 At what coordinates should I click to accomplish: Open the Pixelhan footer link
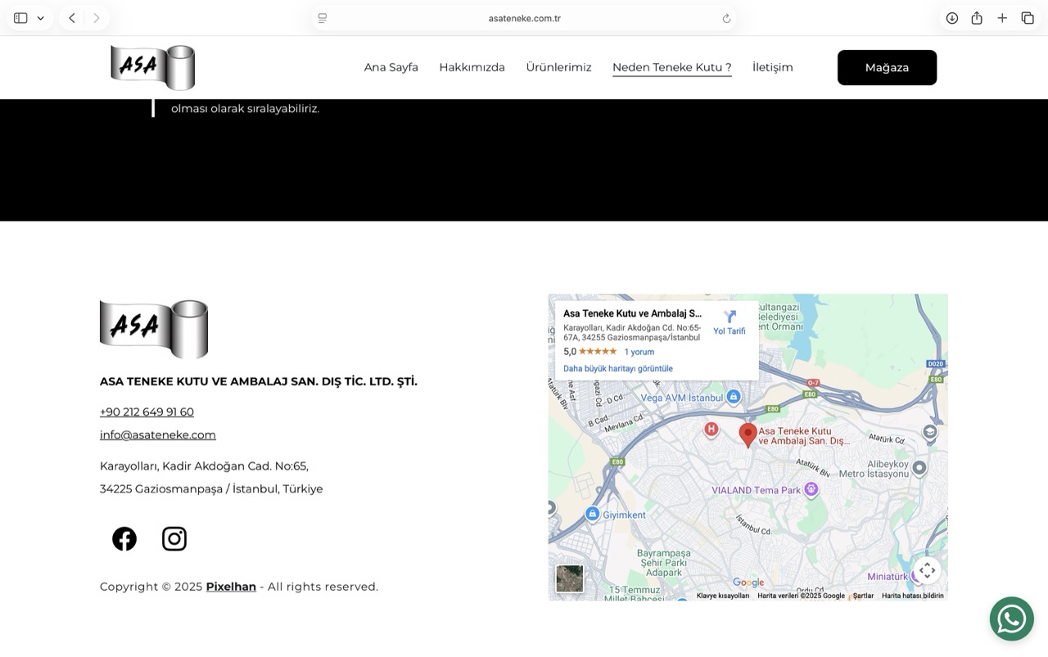(231, 587)
